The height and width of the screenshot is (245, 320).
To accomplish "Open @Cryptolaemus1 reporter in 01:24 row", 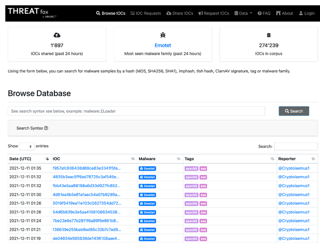I will point(294,221).
